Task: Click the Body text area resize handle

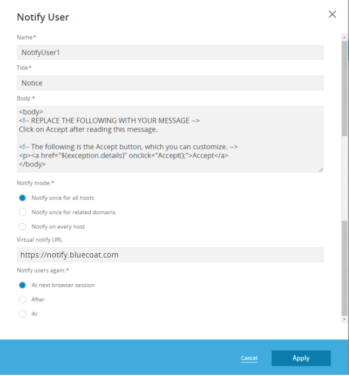Action: coord(321,169)
